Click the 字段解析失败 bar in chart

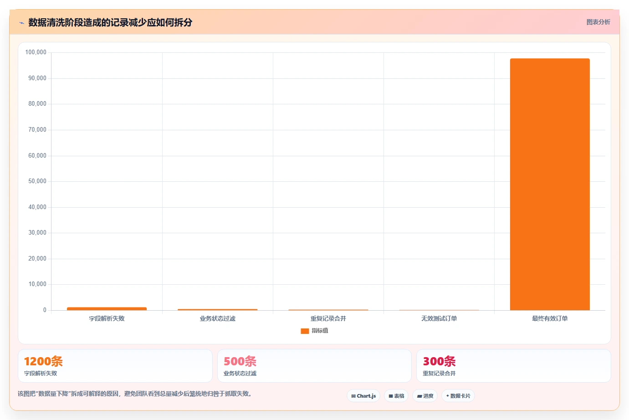click(x=107, y=309)
